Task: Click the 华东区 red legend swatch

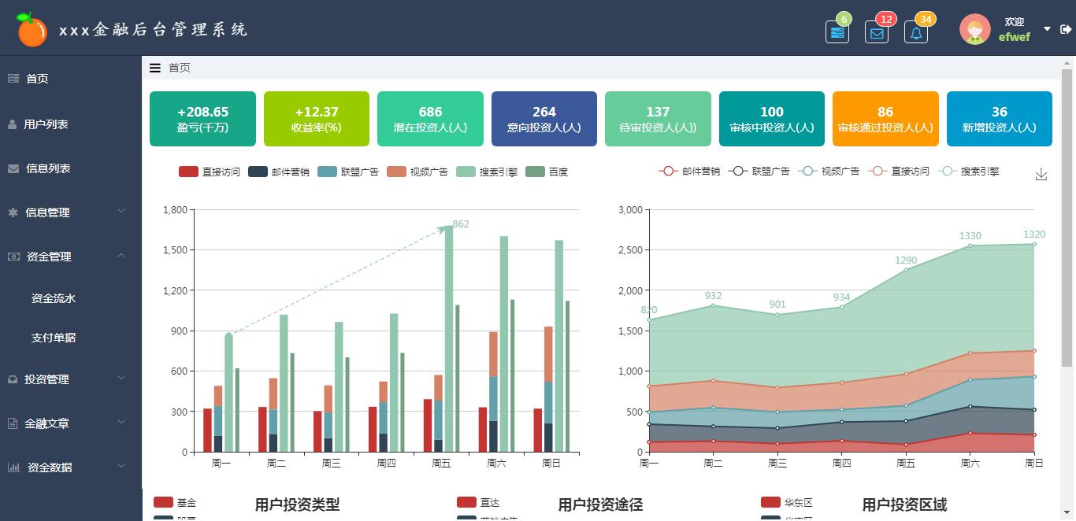Action: click(770, 502)
